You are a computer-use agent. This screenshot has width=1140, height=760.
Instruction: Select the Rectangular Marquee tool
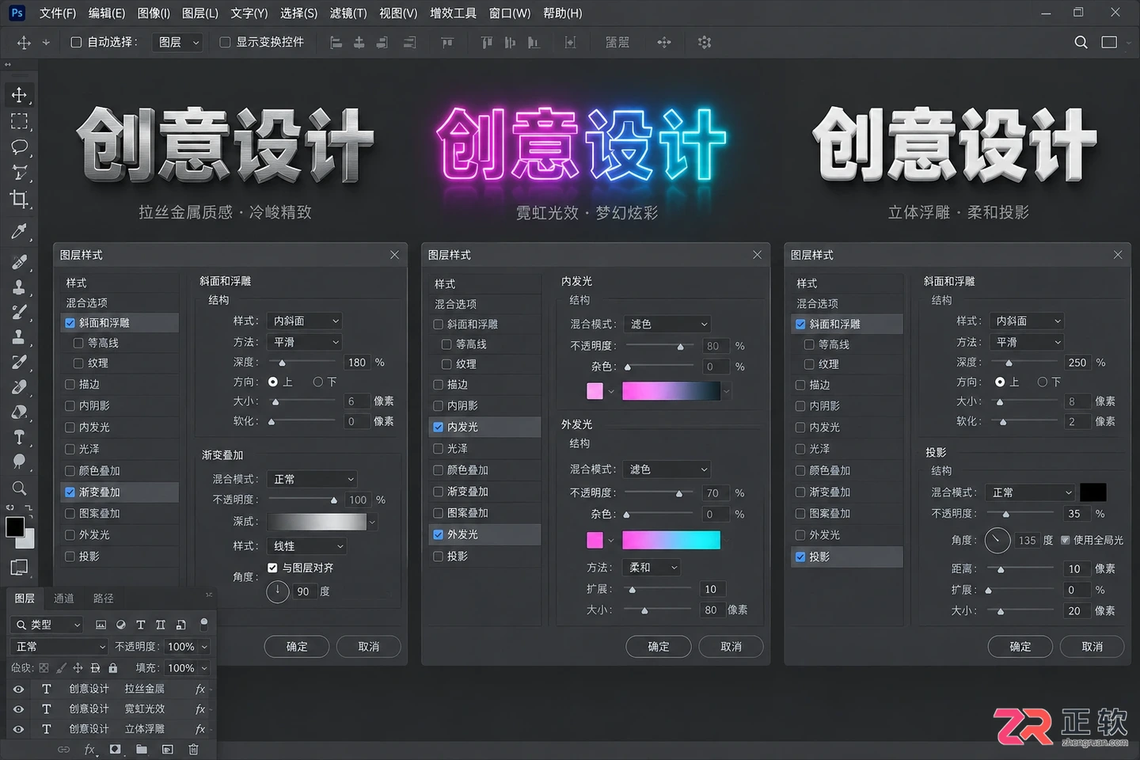point(19,121)
